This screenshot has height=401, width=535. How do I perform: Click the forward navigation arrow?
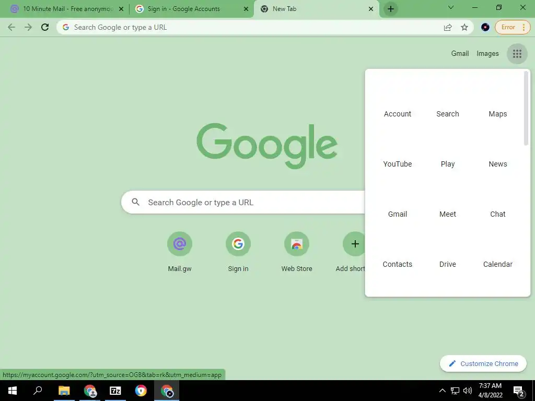point(28,27)
